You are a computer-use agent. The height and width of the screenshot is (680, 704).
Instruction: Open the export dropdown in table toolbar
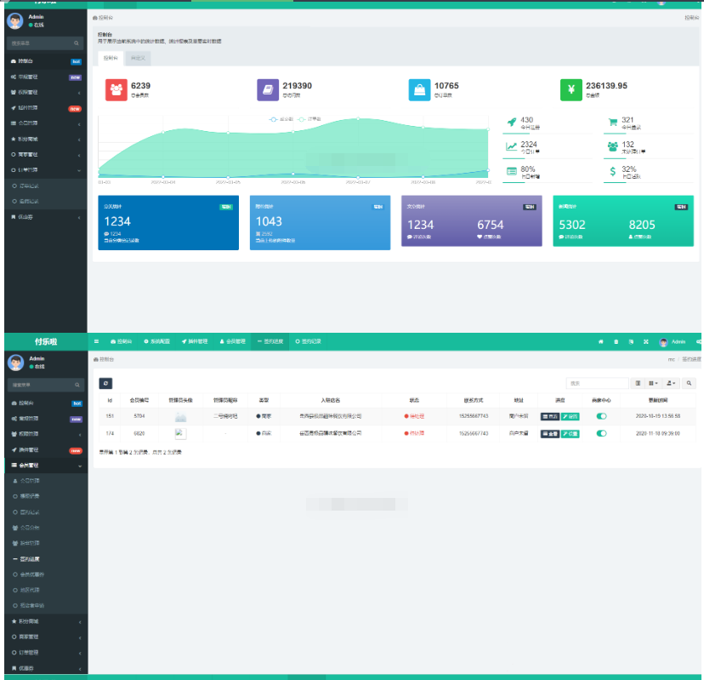click(x=672, y=384)
